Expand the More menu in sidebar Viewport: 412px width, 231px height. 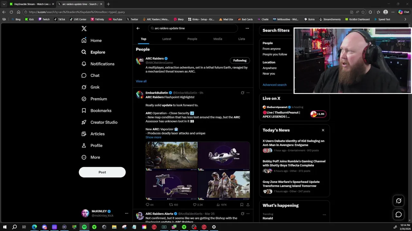click(91, 157)
